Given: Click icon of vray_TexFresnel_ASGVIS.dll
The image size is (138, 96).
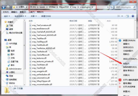Looking at the screenshot, I should (x=30, y=35).
